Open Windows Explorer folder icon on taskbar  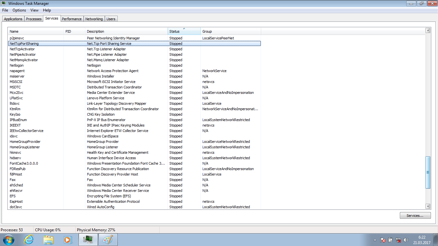48,240
